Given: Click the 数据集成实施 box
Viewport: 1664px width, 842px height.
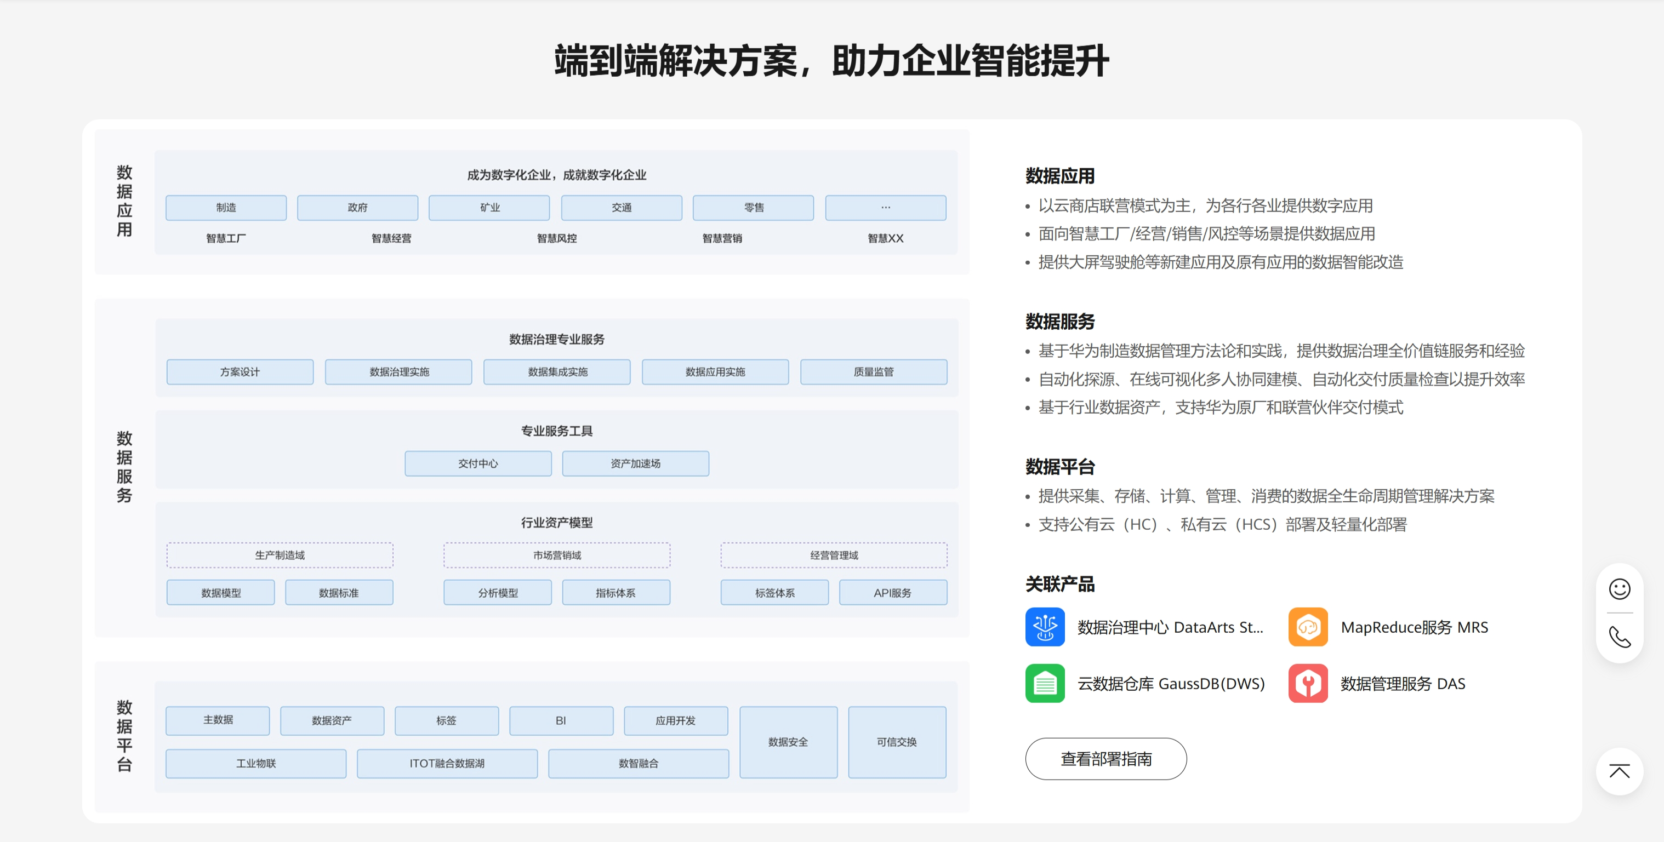Looking at the screenshot, I should coord(557,372).
